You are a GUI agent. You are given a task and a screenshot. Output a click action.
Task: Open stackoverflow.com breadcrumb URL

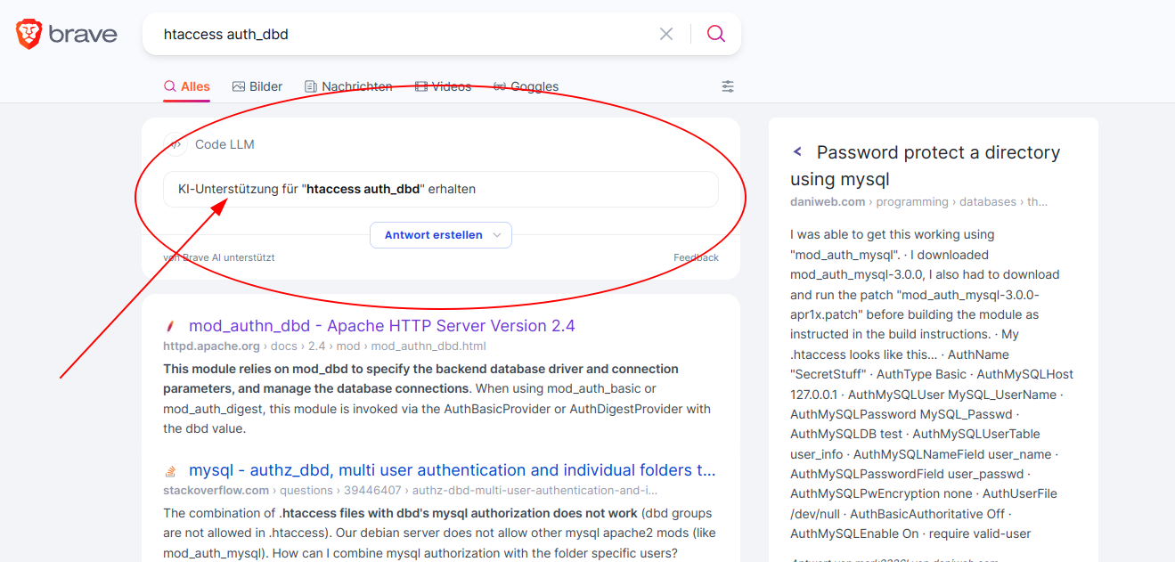pyautogui.click(x=411, y=490)
